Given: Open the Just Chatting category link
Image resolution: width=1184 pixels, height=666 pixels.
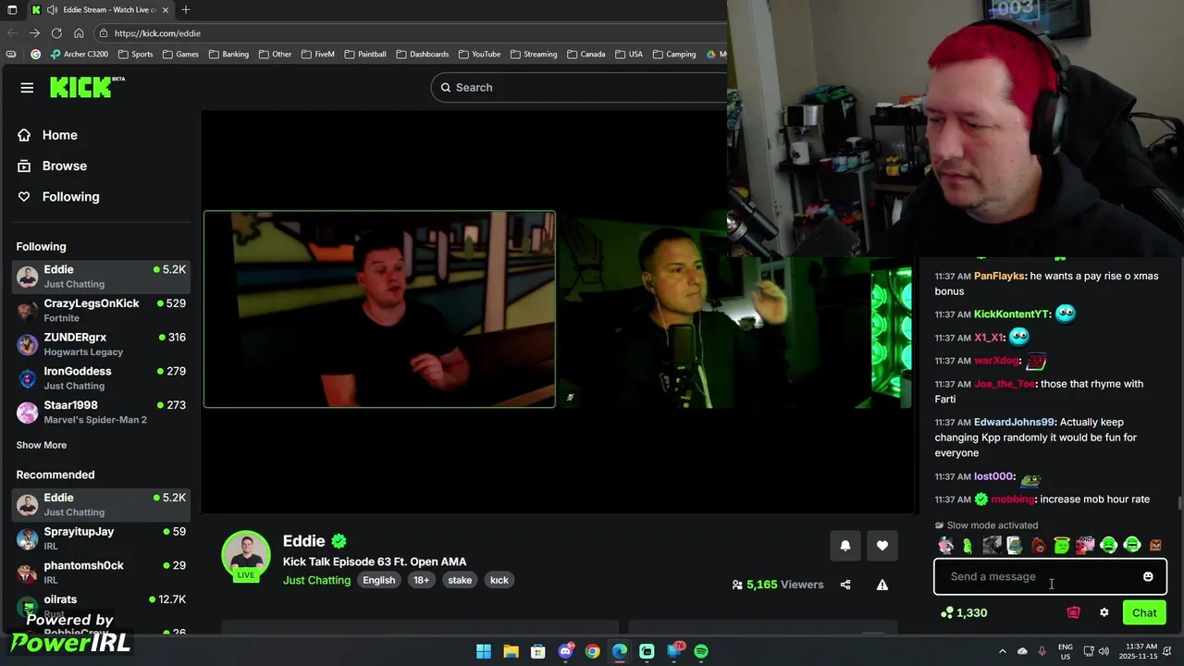Looking at the screenshot, I should 316,580.
